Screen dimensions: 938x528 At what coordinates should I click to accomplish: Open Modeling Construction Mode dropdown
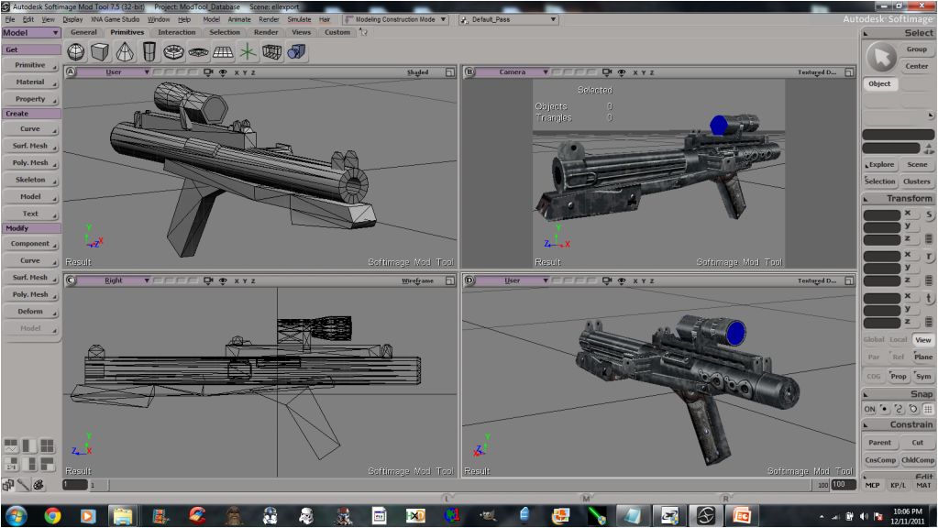(x=395, y=20)
